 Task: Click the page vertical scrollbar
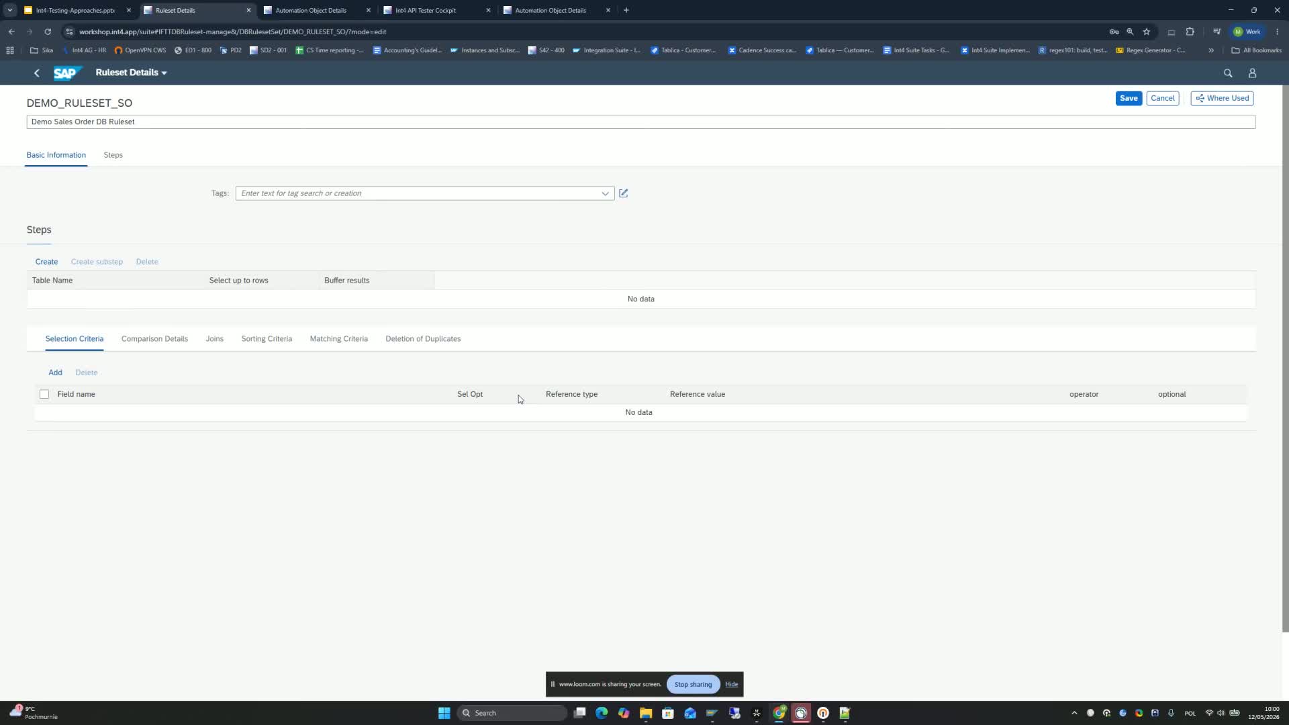click(1285, 359)
